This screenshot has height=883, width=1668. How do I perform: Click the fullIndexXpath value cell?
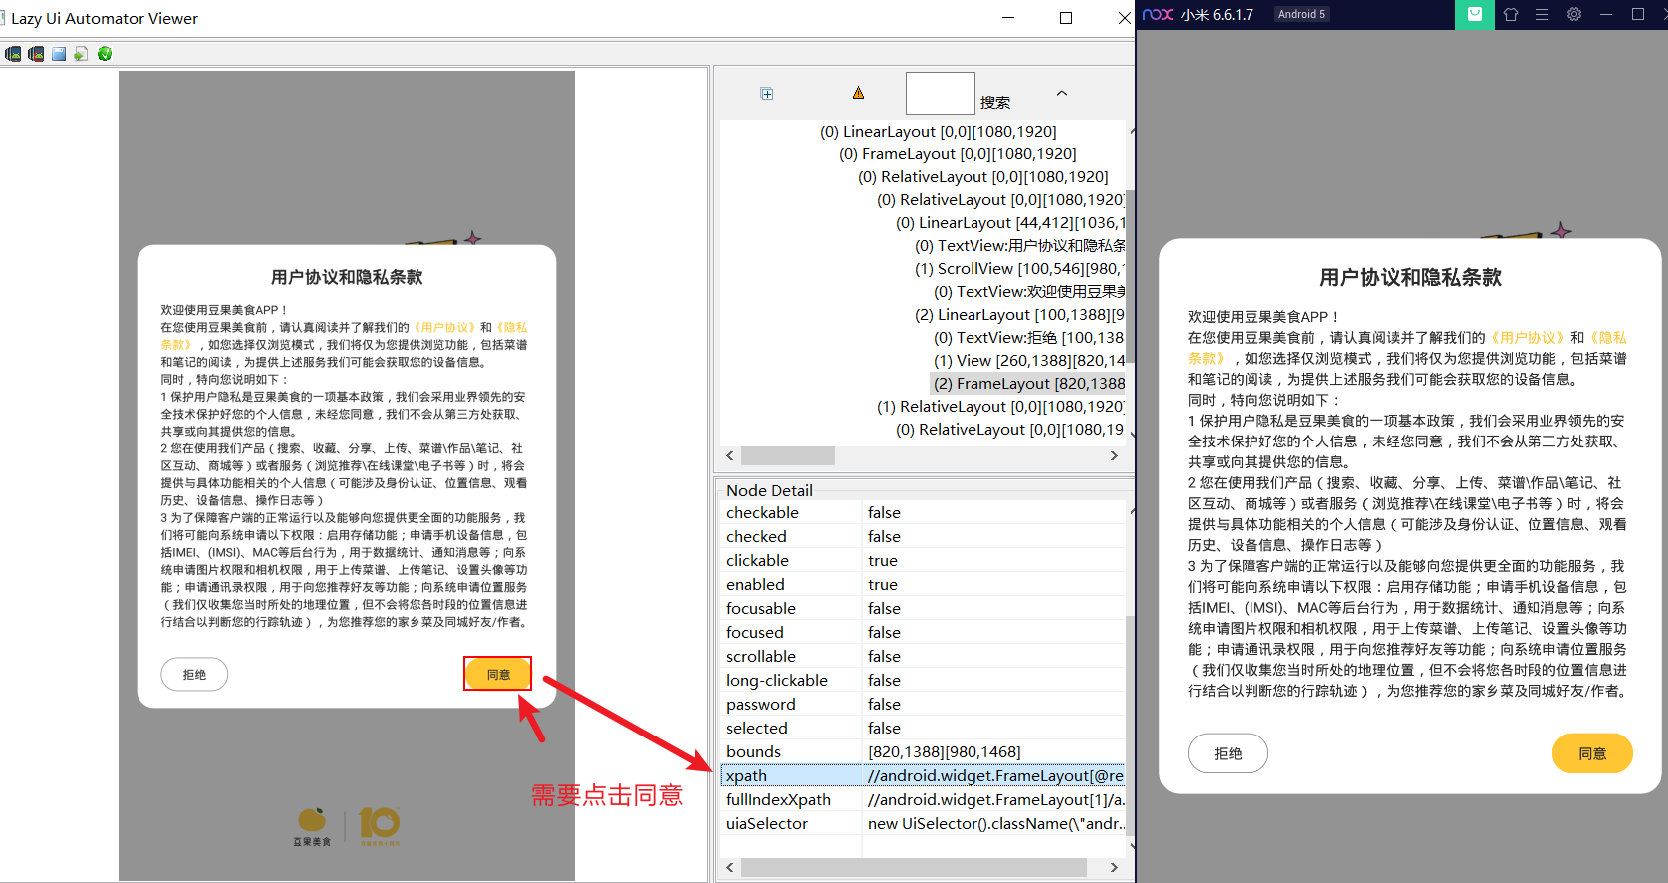pyautogui.click(x=994, y=799)
